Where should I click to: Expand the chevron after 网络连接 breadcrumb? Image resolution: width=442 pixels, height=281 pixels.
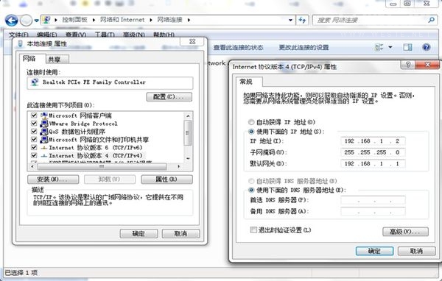189,20
